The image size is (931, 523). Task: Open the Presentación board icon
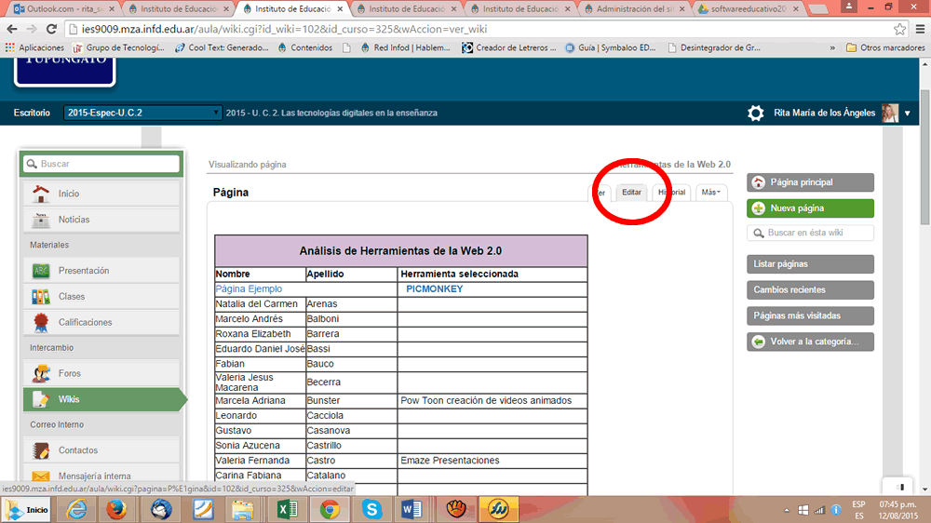(40, 271)
